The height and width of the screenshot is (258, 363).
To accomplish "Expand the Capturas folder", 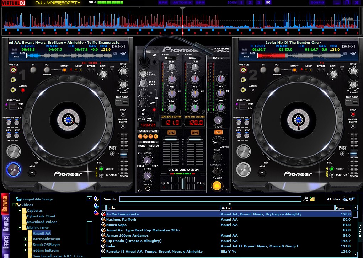I will point(19,211).
